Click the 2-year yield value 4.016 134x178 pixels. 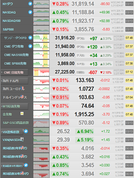point(88,148)
